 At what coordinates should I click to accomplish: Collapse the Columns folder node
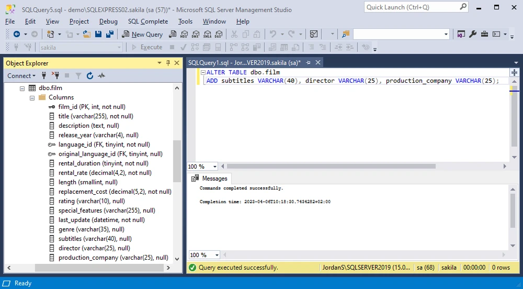click(32, 98)
